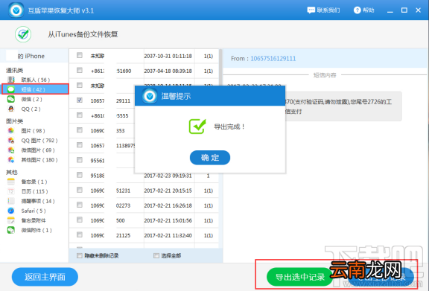Screen dimensions: 429x291
Task: Click the contact us chat bubble icon
Action: pyautogui.click(x=311, y=10)
